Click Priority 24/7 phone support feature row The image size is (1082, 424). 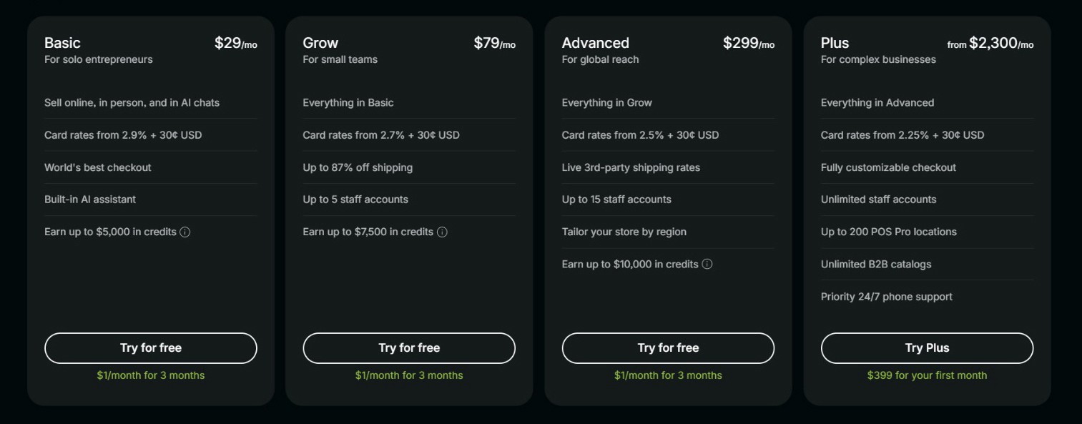pos(886,296)
